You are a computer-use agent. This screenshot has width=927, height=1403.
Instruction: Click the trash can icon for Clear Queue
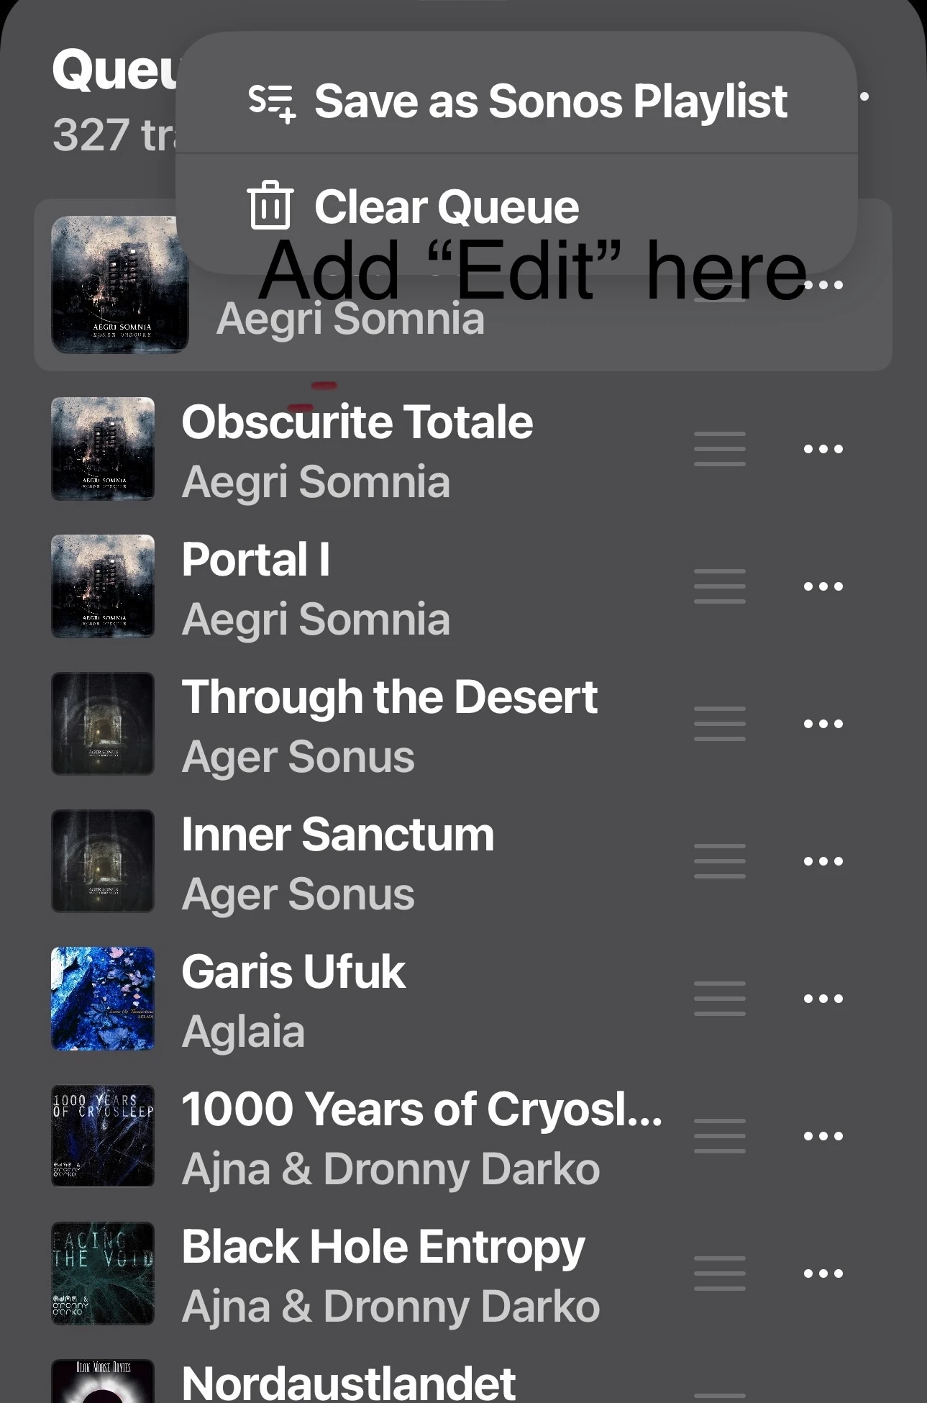[270, 206]
